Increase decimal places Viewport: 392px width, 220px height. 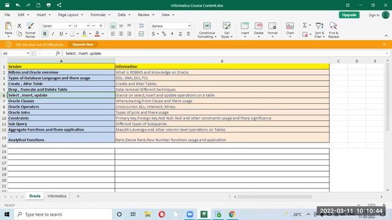click(x=180, y=34)
